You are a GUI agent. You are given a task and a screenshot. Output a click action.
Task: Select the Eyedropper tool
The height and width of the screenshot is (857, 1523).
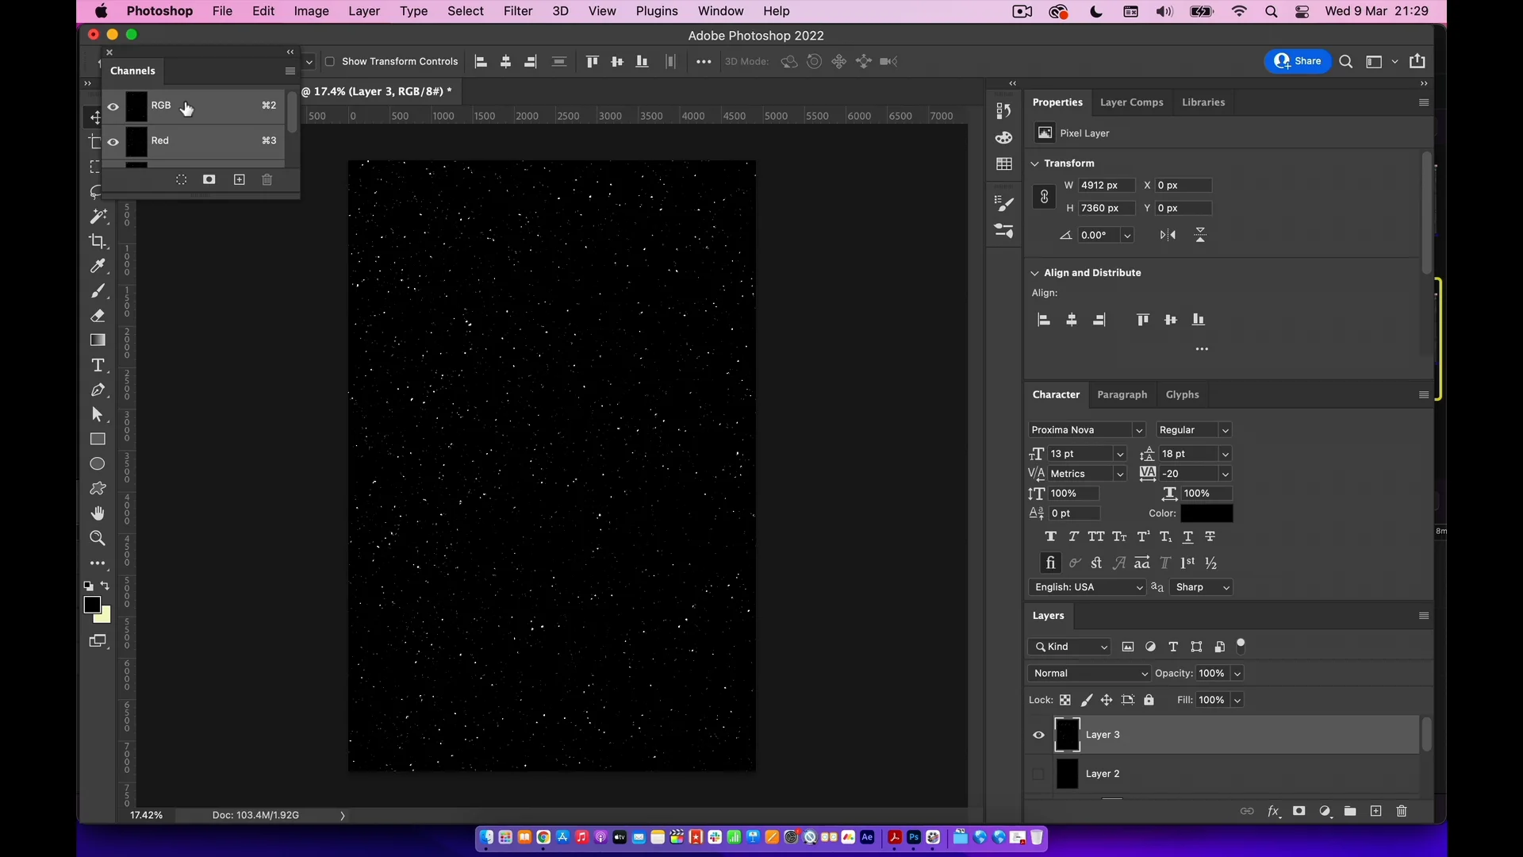98,266
